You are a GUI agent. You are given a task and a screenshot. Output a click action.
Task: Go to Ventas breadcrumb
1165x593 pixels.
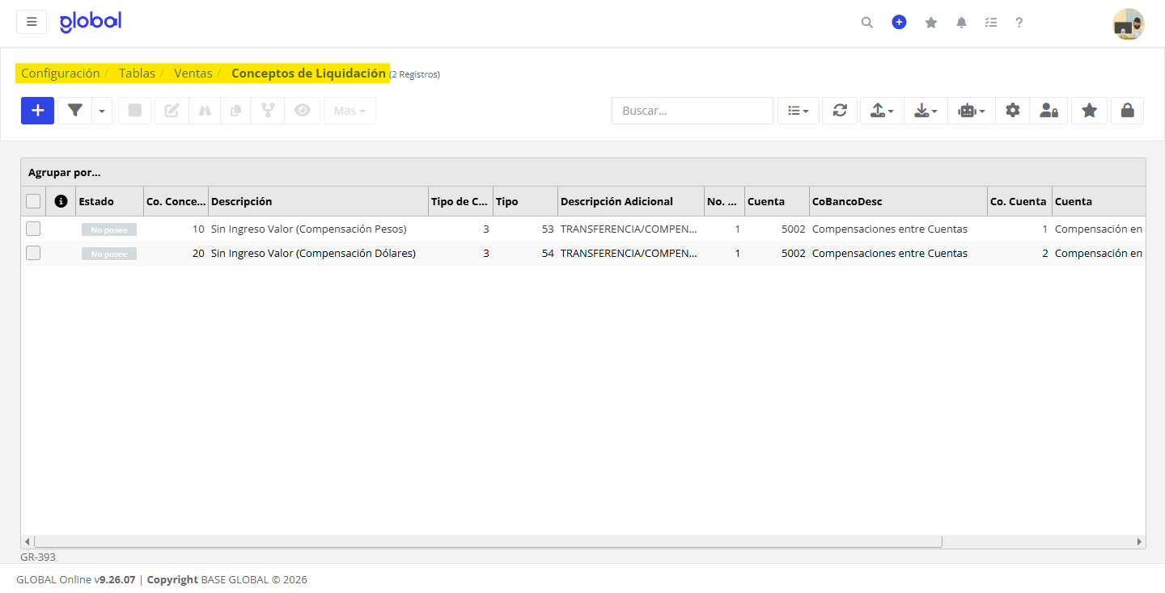pos(193,74)
